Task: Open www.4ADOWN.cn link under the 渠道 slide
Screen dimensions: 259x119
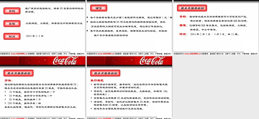Action: (x=192, y=54)
